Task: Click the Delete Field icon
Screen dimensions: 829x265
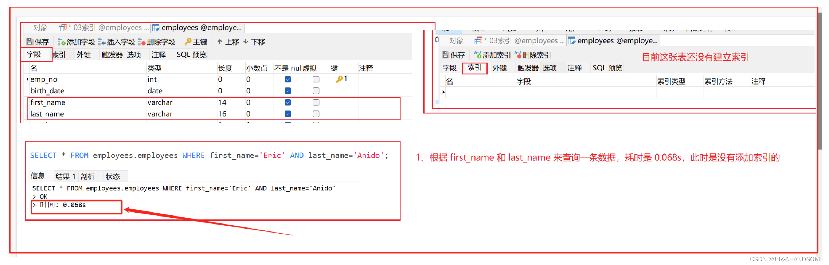Action: [142, 42]
